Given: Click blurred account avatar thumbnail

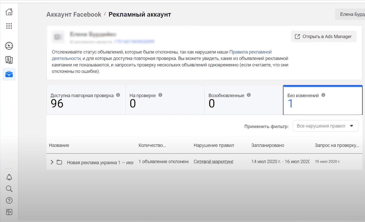Looking at the screenshot, I should (58, 36).
